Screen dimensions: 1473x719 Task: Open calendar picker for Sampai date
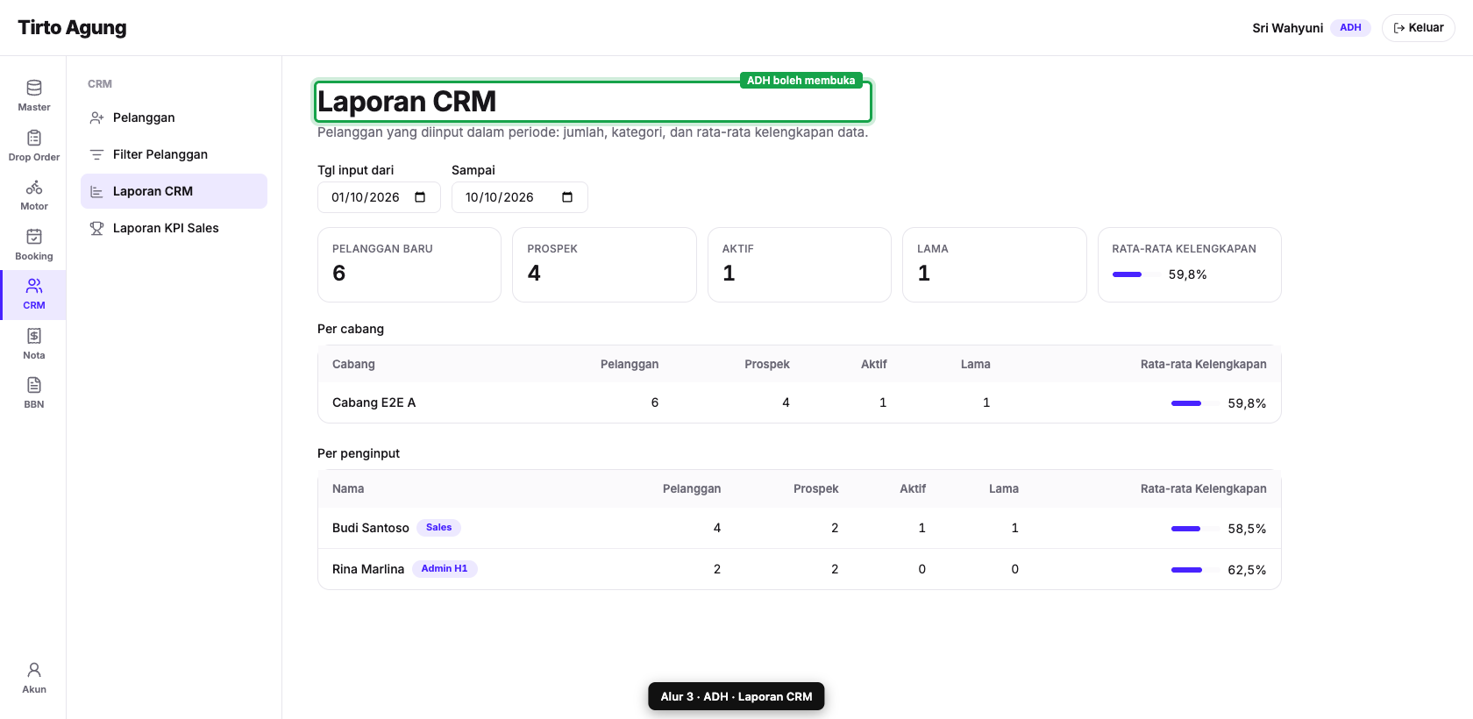pyautogui.click(x=567, y=197)
